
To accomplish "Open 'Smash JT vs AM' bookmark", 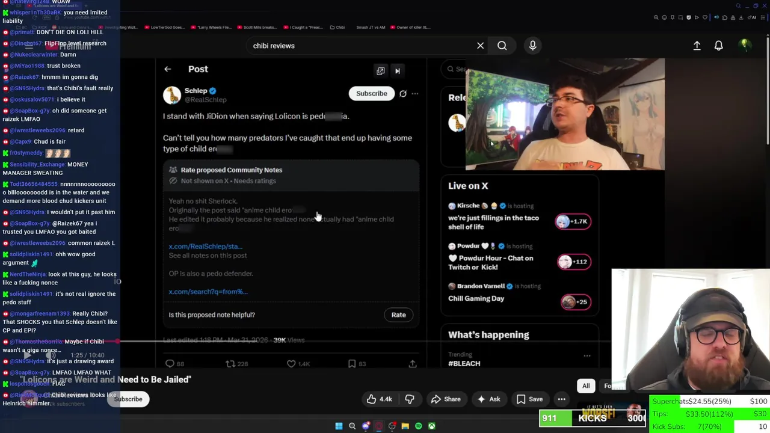I will pyautogui.click(x=371, y=27).
